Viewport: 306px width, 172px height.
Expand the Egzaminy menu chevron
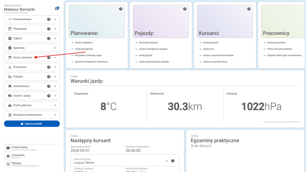pos(55,48)
